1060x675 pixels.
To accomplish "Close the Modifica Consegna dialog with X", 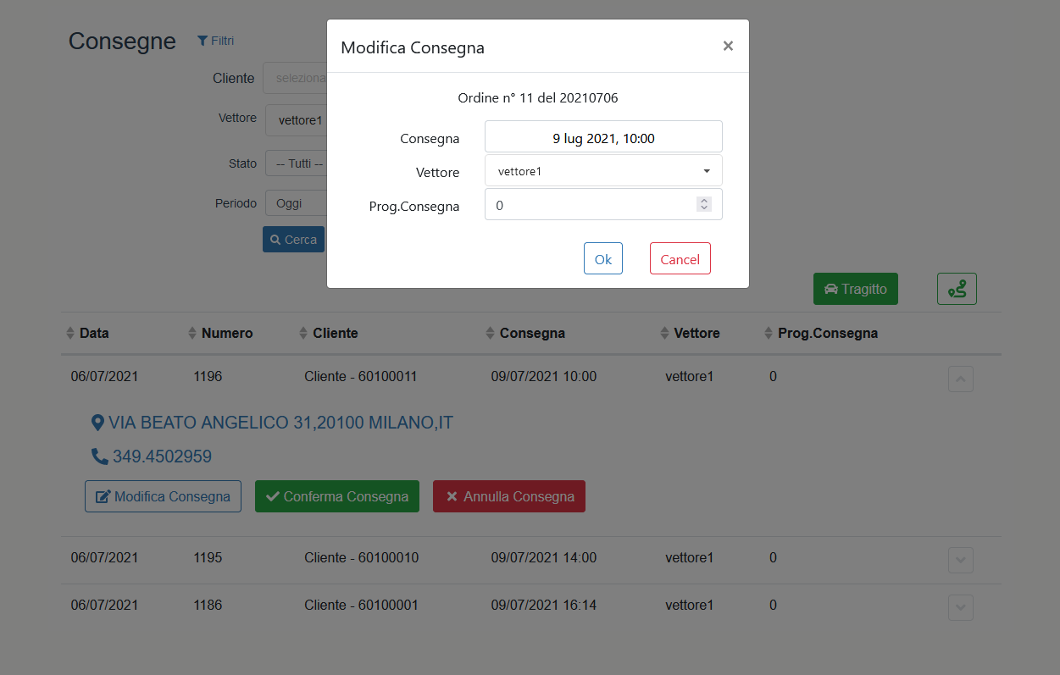I will (728, 47).
